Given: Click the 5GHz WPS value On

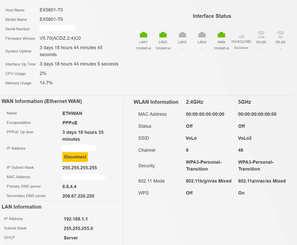Looking at the screenshot, I should [x=241, y=193].
